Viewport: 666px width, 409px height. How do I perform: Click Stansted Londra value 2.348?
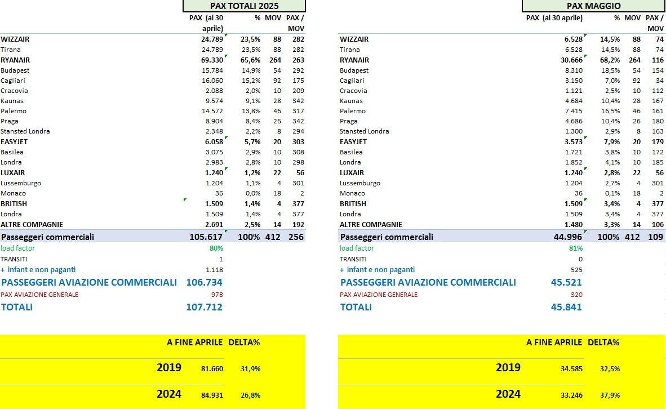(214, 131)
